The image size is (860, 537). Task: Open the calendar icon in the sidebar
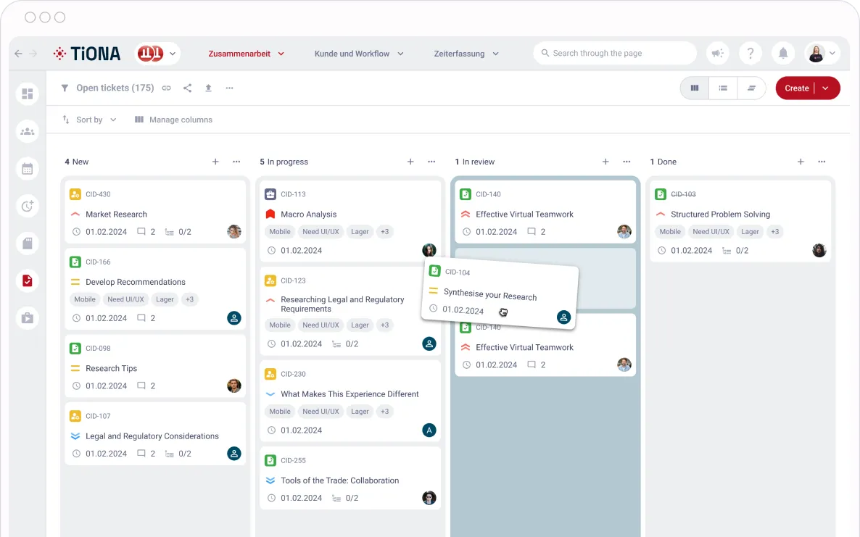point(28,169)
